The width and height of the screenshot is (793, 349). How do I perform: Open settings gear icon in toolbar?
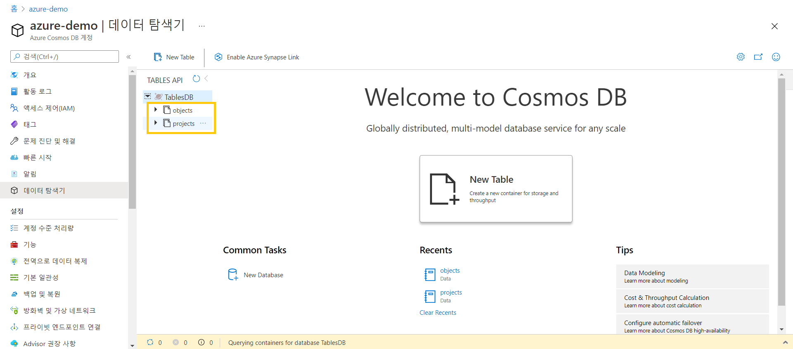click(741, 57)
